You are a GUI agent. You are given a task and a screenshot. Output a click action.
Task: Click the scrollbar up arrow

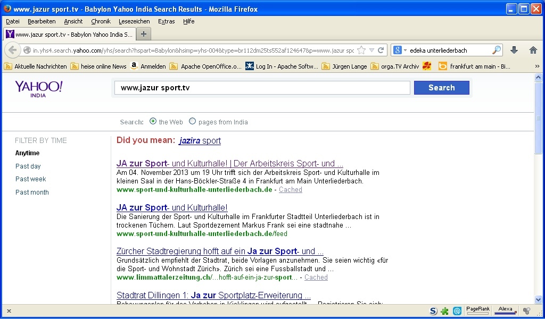coord(539,78)
